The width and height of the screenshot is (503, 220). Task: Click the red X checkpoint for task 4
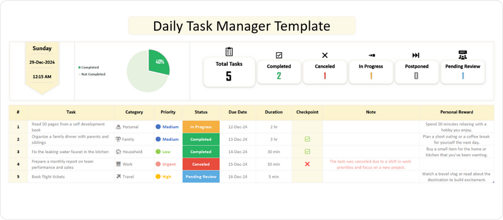tap(307, 164)
